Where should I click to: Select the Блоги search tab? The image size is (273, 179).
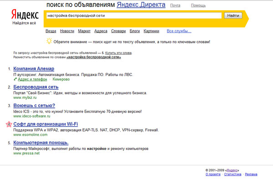135,31
